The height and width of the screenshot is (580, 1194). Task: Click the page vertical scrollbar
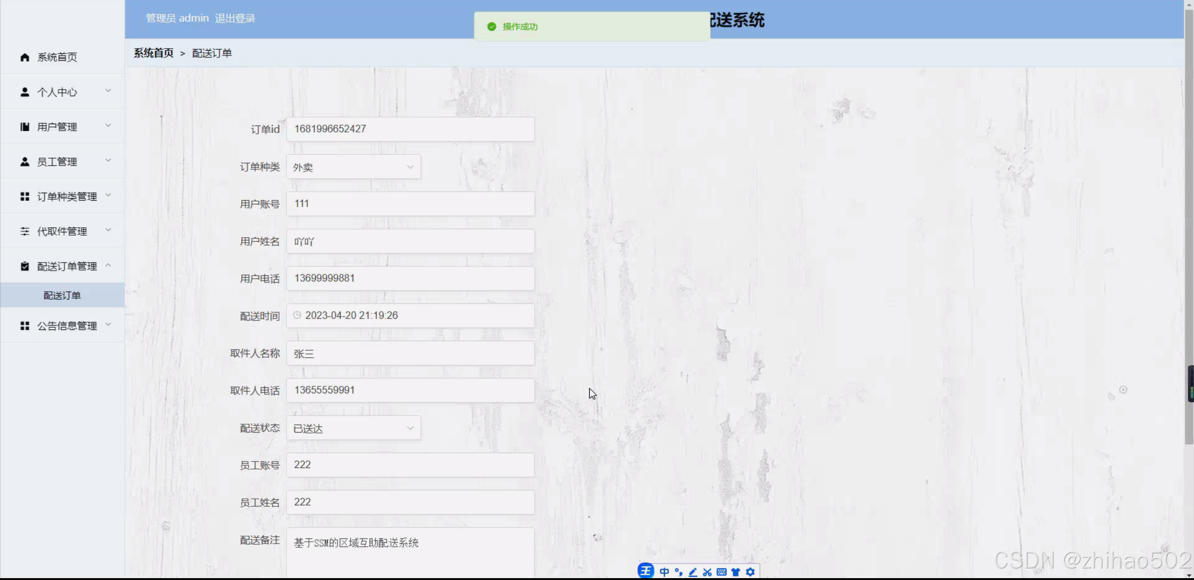tap(1189, 233)
